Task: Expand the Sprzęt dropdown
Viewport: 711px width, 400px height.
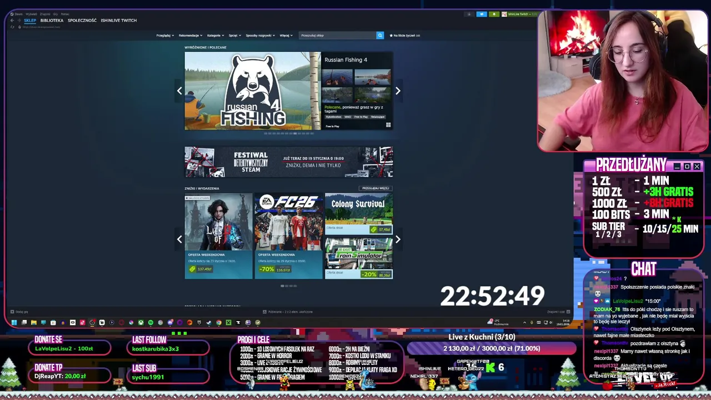Action: pos(235,35)
